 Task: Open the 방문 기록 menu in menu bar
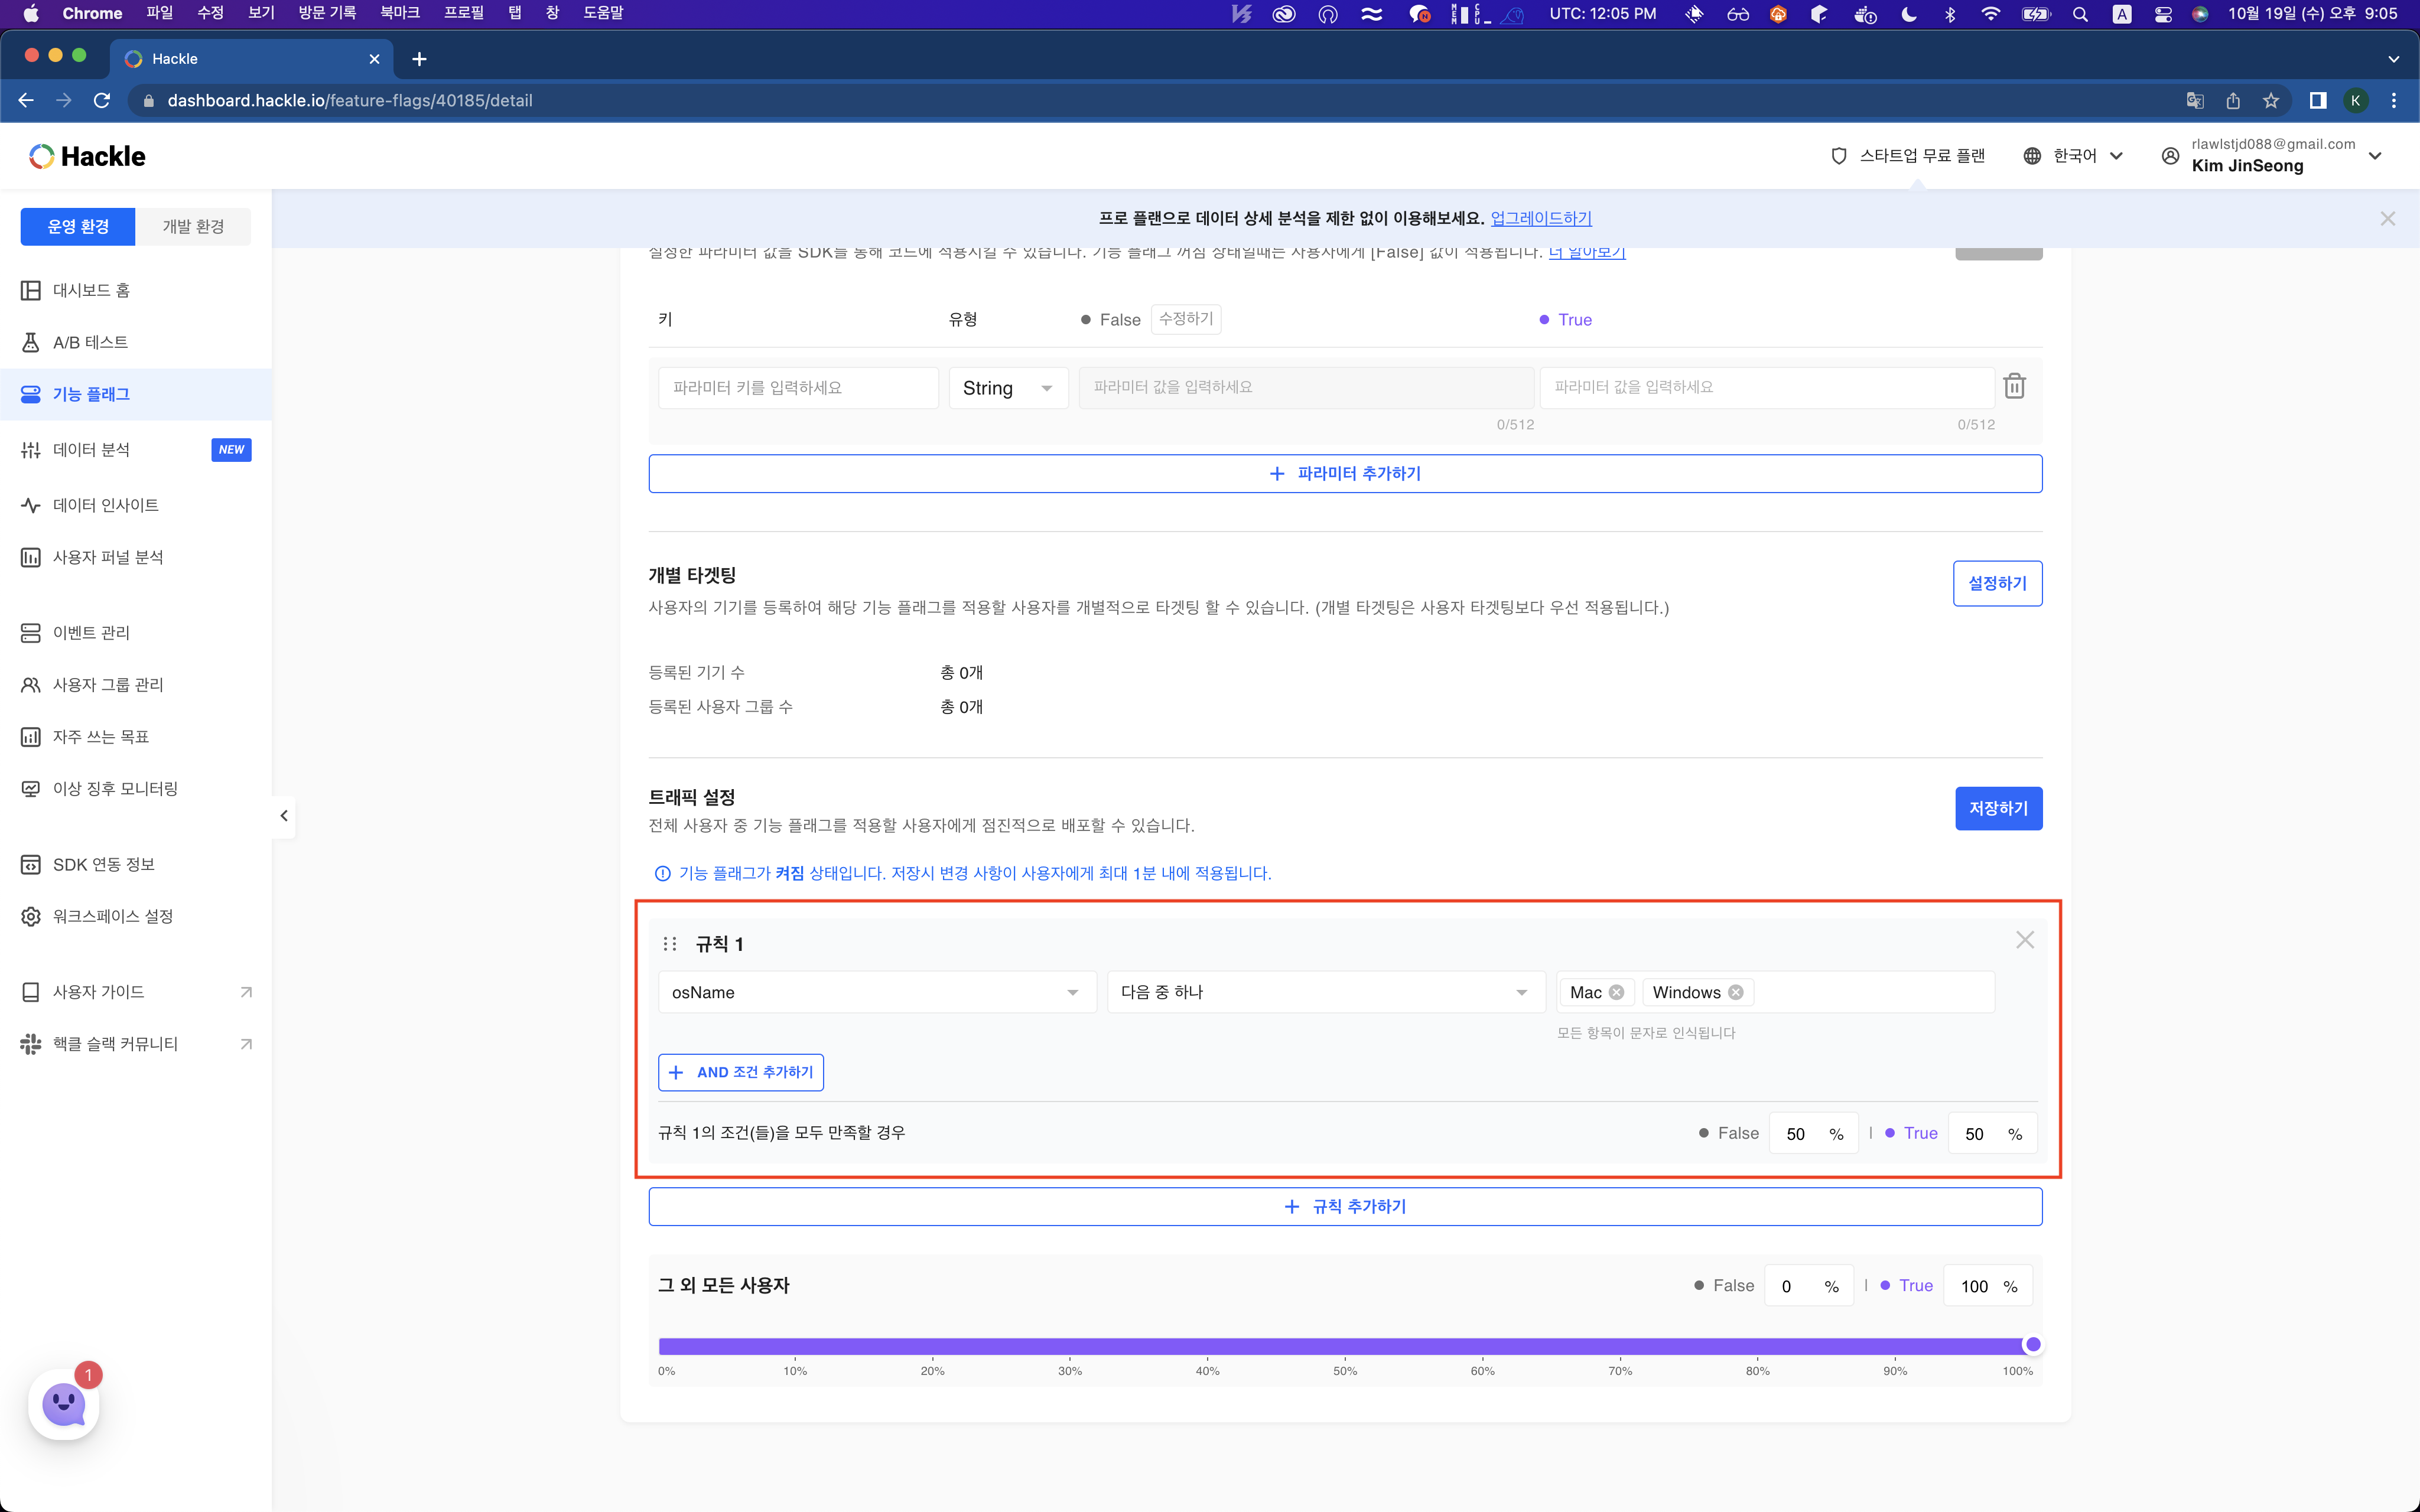click(327, 13)
